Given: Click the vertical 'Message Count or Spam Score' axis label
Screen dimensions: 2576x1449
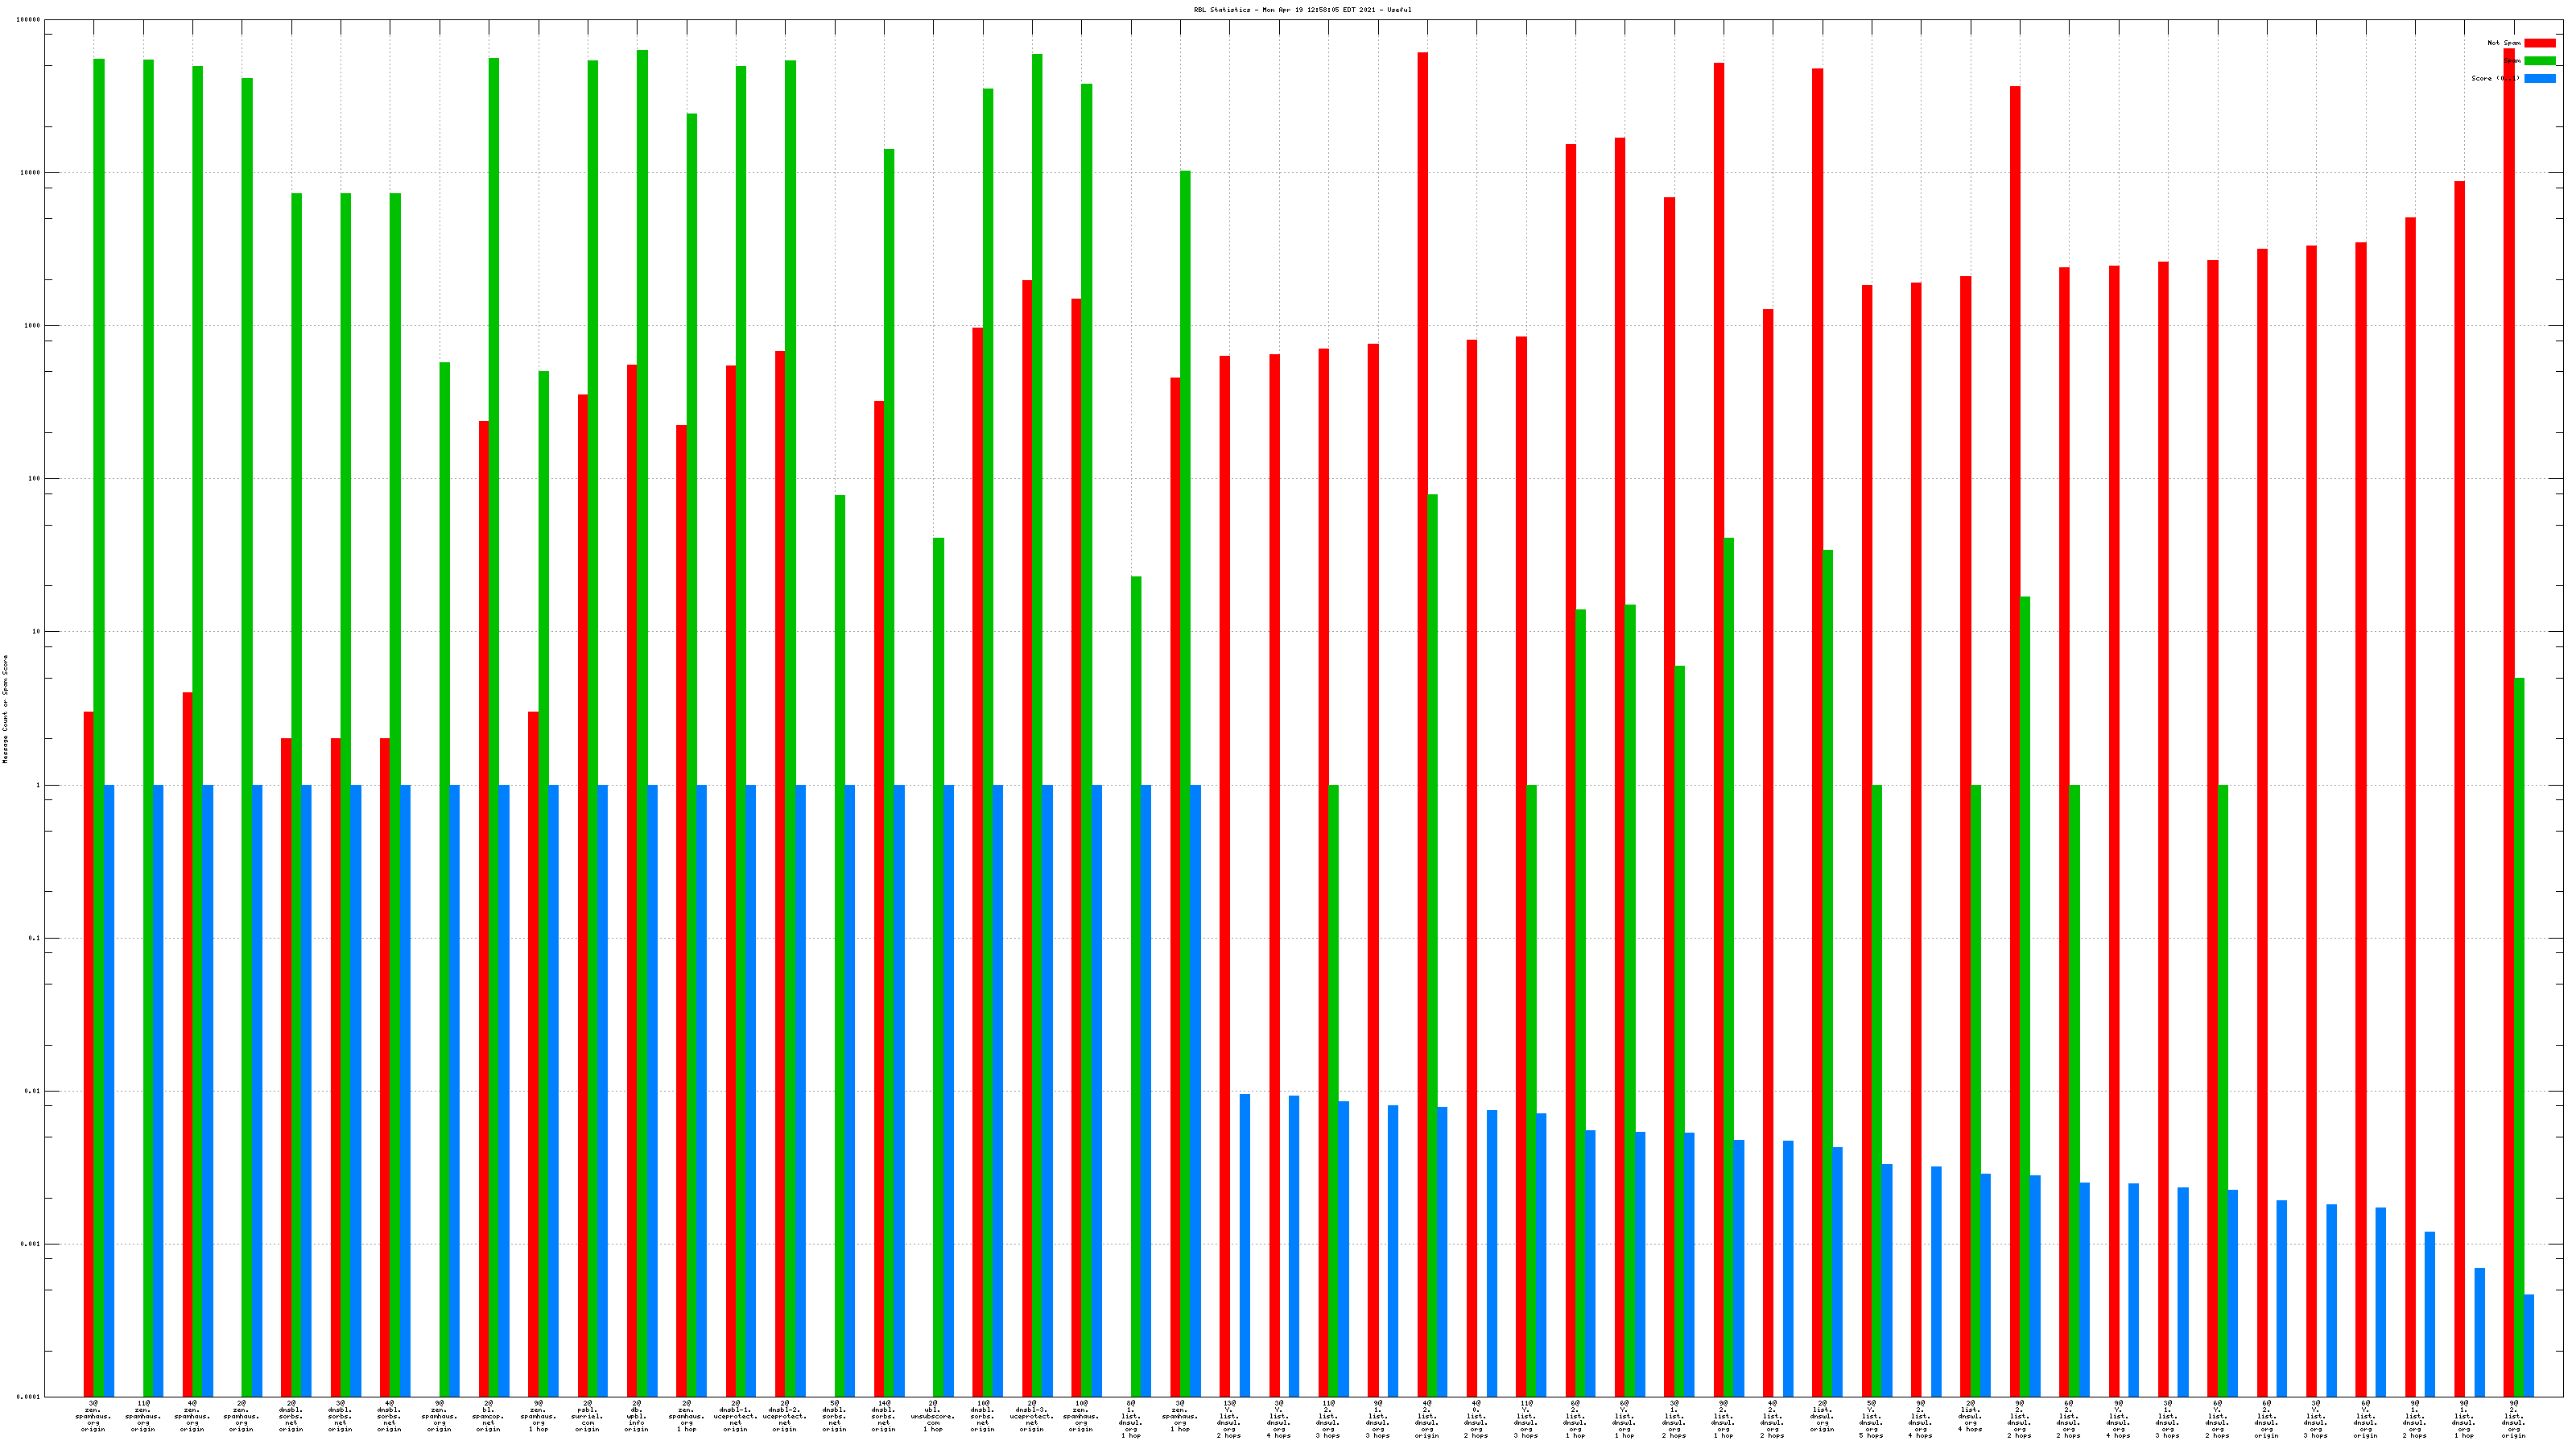Looking at the screenshot, I should tap(5, 709).
